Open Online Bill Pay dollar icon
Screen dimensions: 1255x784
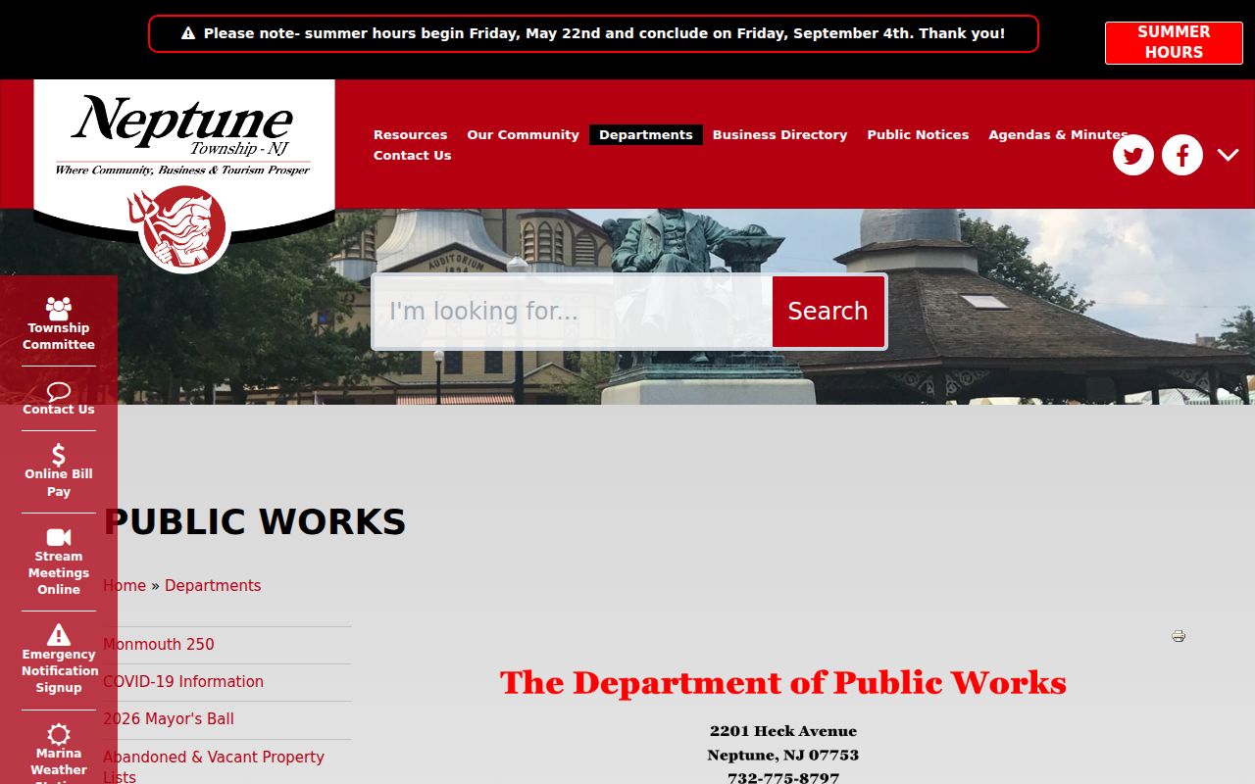59,455
